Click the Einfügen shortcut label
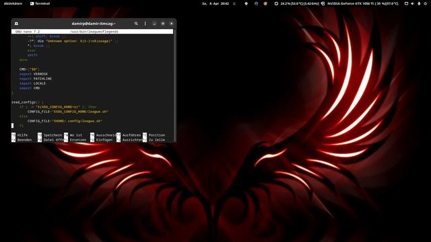The width and height of the screenshot is (431, 242). click(104, 140)
